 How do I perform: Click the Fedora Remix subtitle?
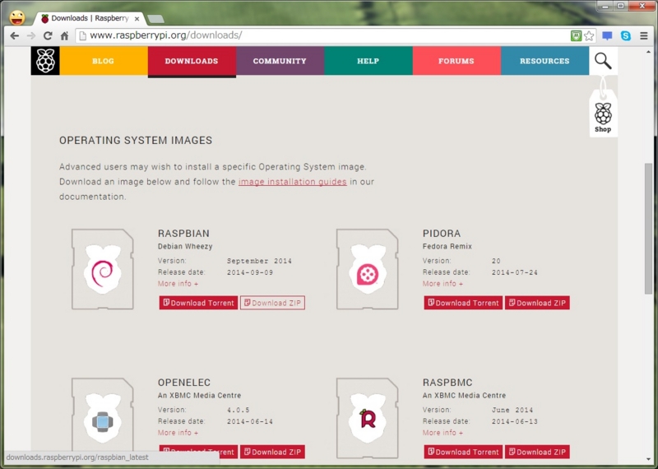click(x=447, y=247)
